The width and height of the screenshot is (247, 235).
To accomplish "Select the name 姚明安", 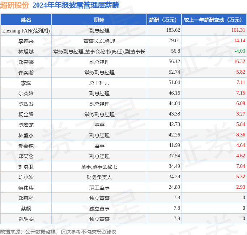I will [x=26, y=219].
